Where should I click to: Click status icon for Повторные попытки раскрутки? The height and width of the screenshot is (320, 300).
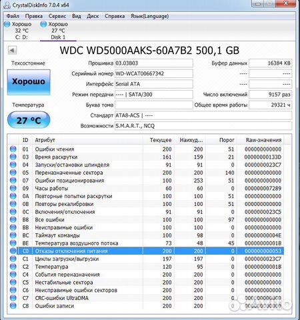coord(13,196)
